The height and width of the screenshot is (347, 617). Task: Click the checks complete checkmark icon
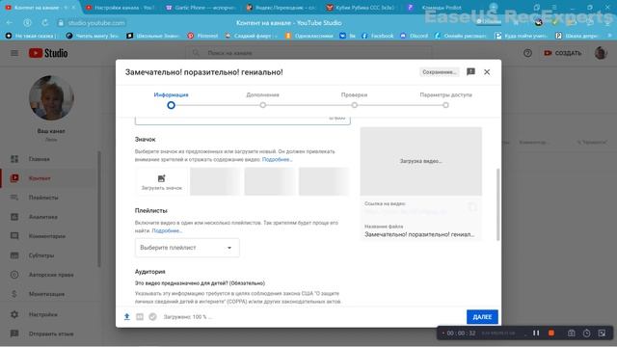152,317
